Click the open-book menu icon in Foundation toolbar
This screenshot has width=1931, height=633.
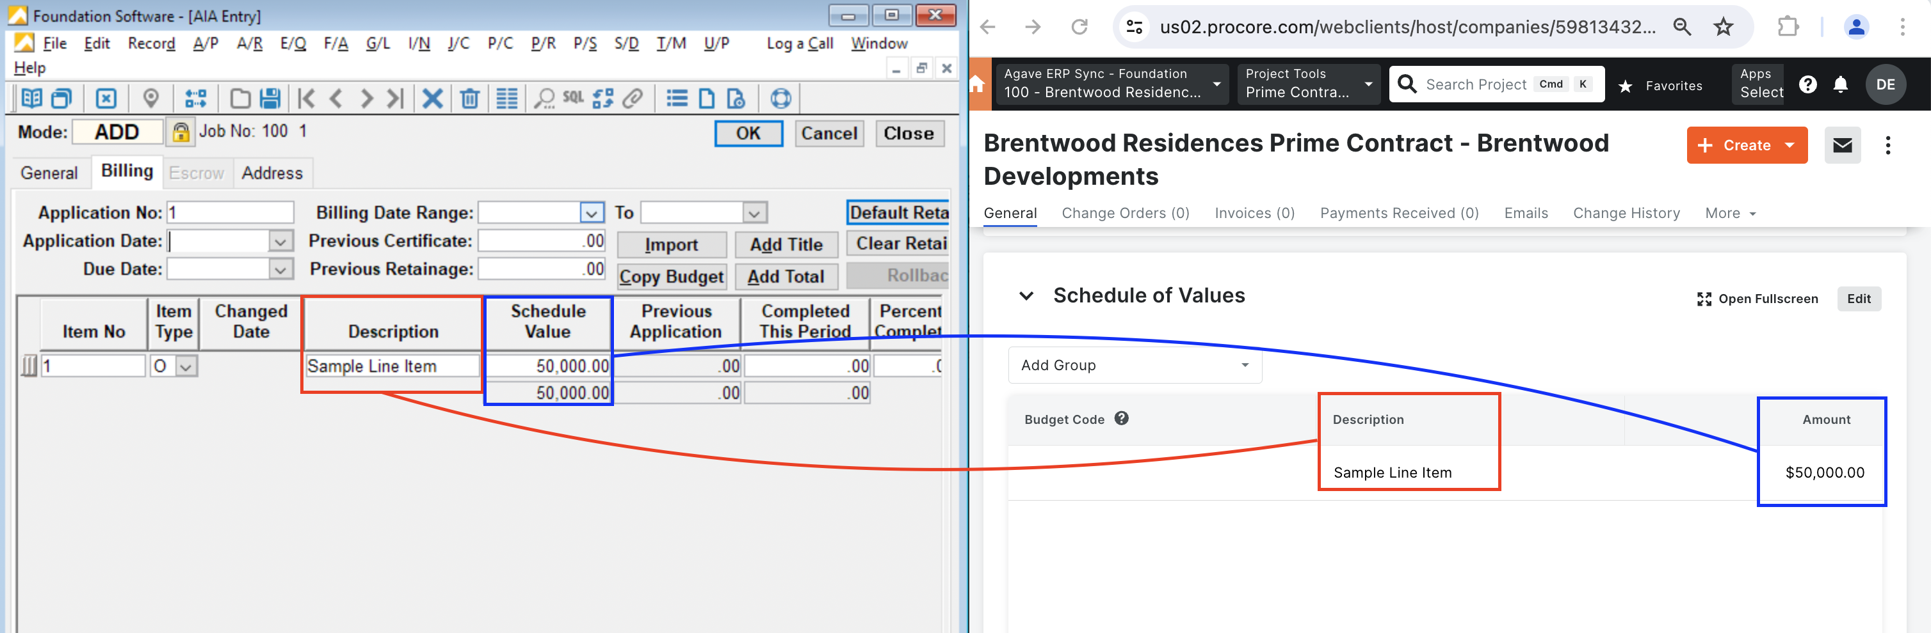(31, 98)
